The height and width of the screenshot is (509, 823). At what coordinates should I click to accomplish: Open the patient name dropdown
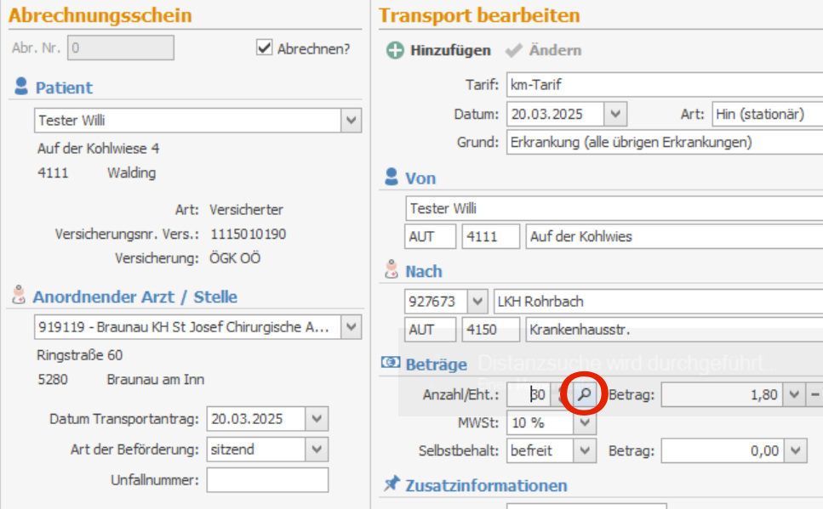(351, 121)
